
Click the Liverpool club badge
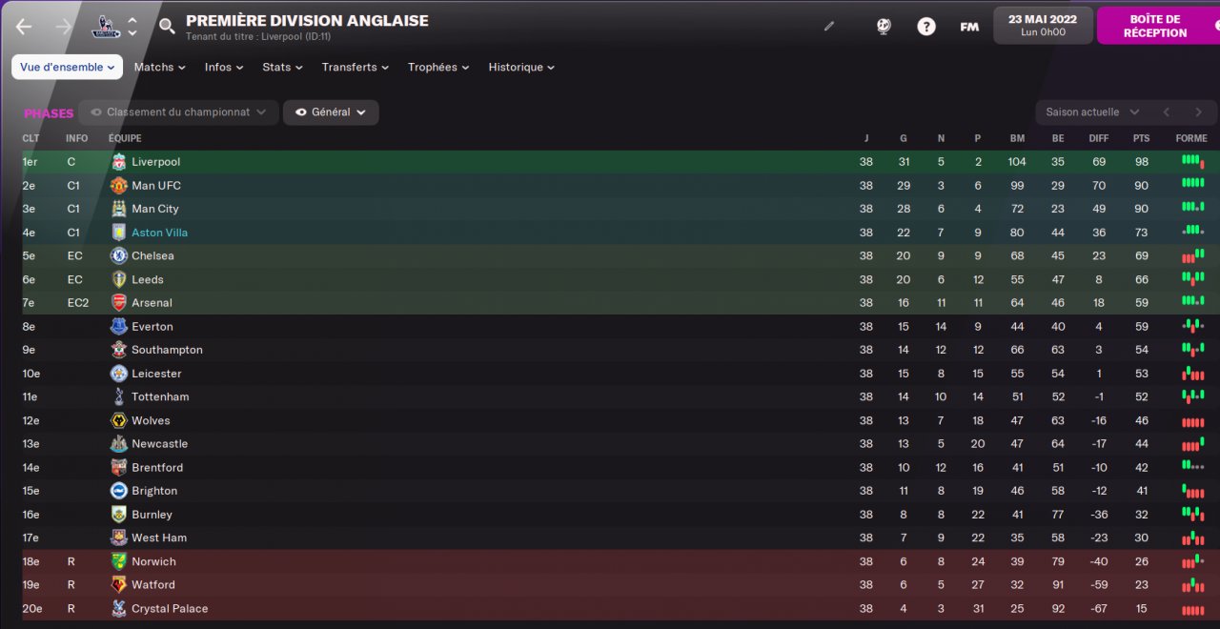(119, 162)
